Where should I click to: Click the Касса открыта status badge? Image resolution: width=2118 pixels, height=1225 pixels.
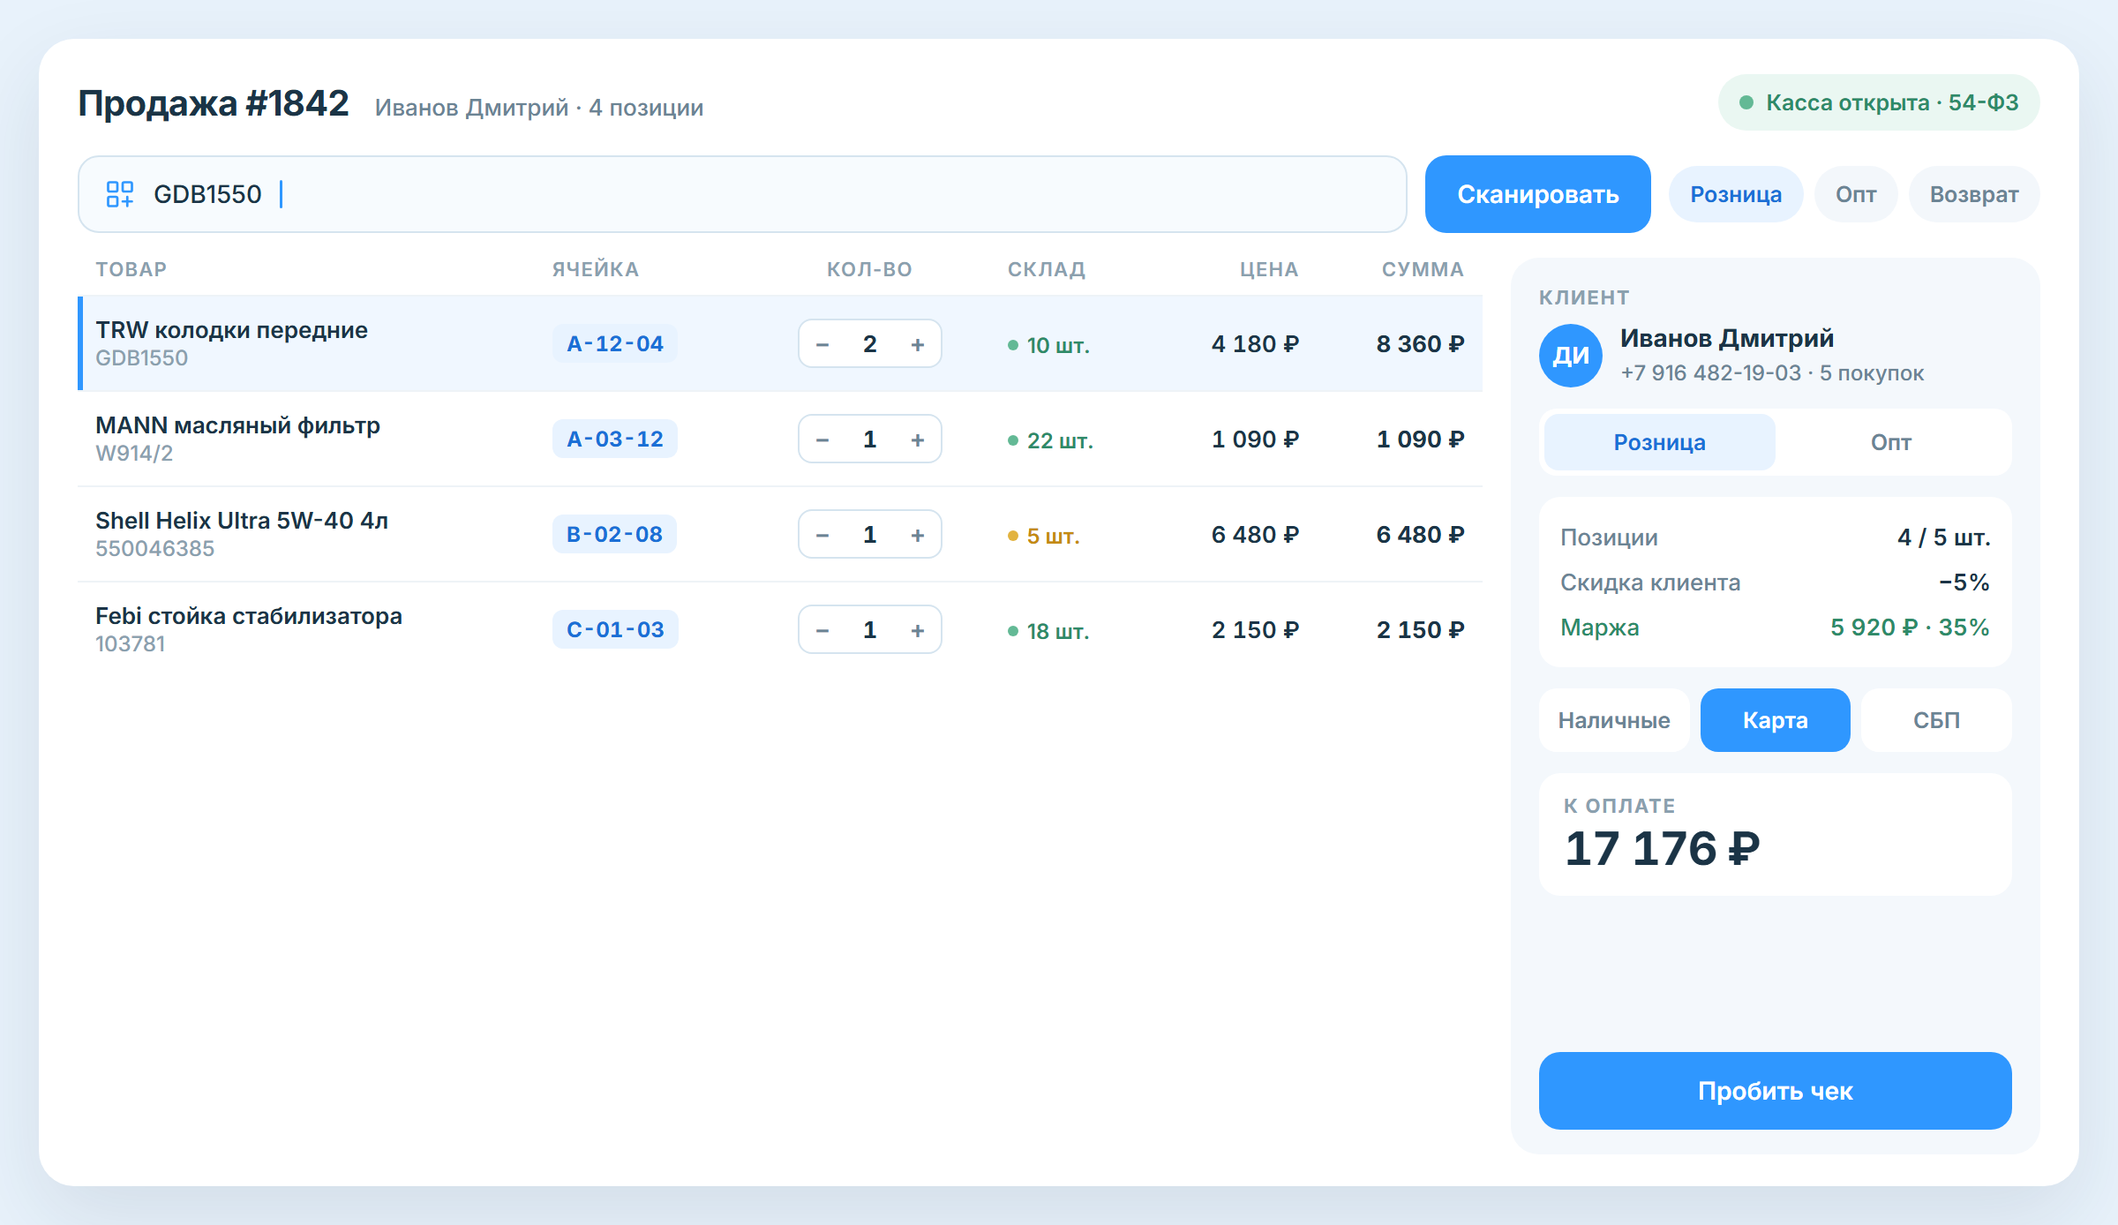1878,102
